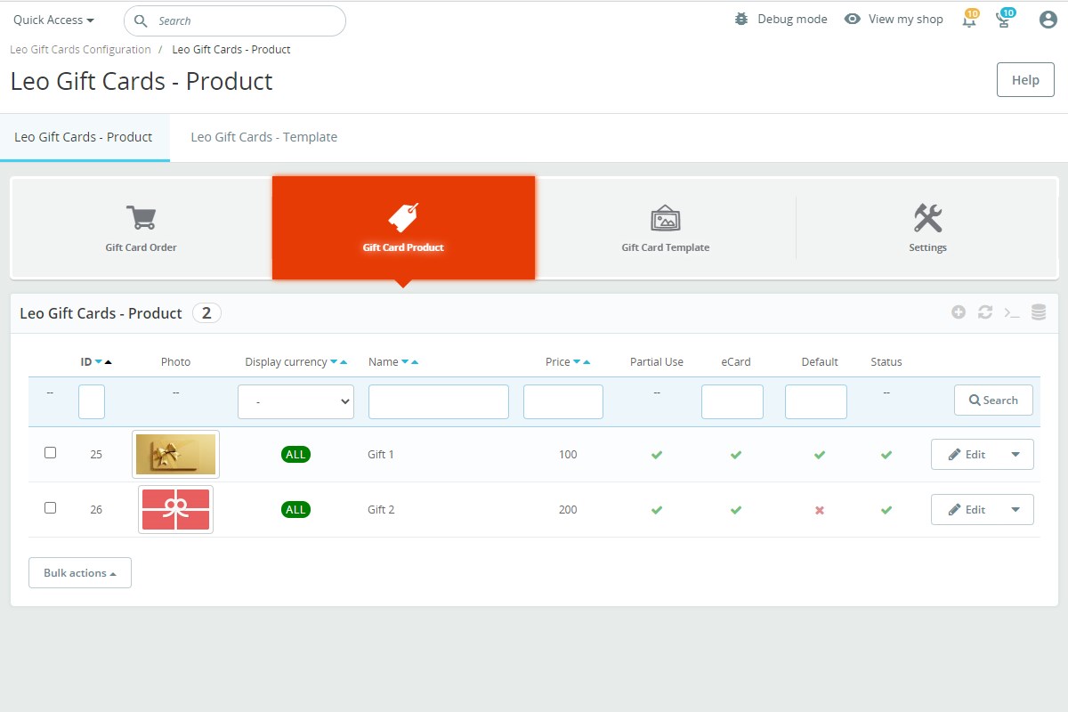Toggle Partial Use for Gift 1

click(657, 455)
